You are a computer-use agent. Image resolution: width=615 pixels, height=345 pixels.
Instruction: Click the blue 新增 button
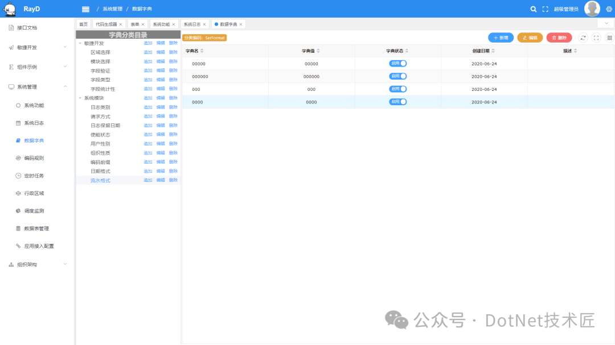tap(501, 38)
